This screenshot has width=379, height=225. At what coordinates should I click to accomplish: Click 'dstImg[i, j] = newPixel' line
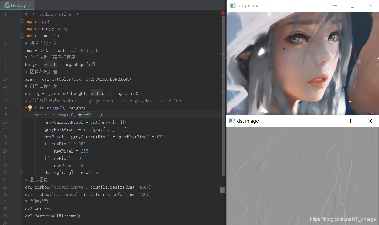pos(72,173)
